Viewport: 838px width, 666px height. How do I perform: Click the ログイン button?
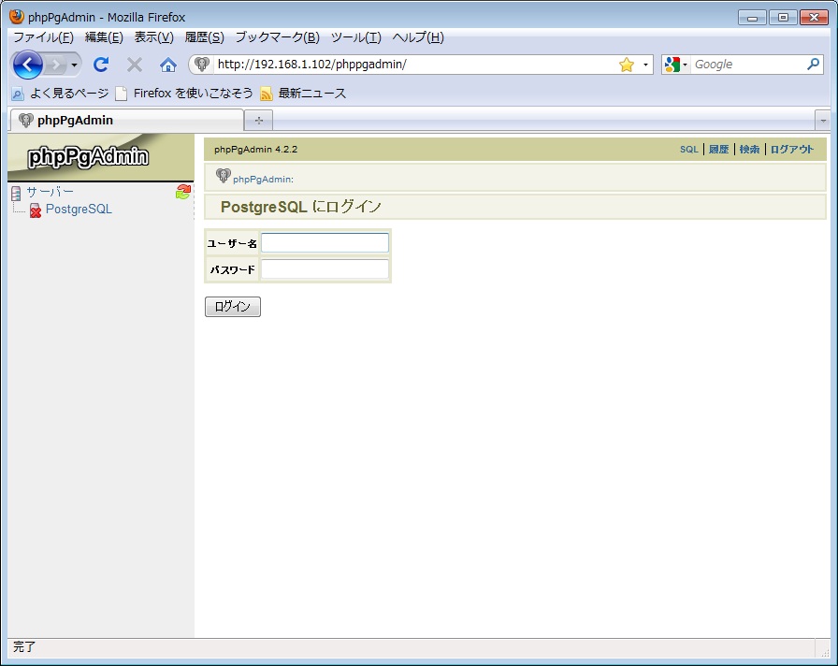point(233,307)
